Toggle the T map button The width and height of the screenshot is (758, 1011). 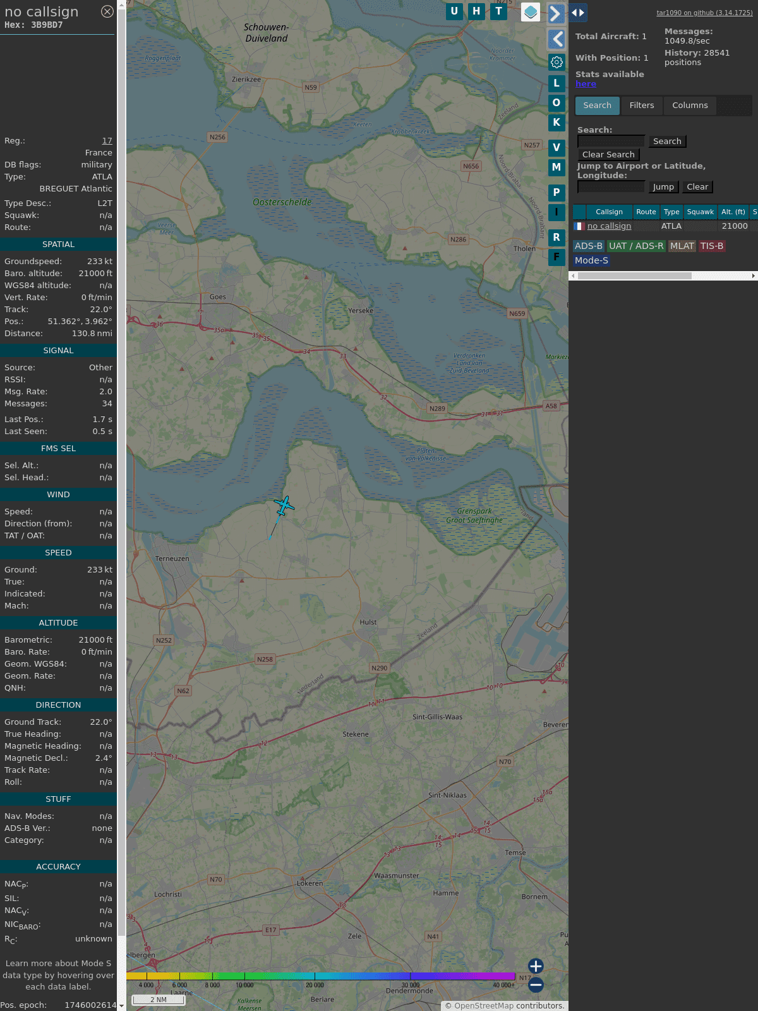(x=499, y=11)
